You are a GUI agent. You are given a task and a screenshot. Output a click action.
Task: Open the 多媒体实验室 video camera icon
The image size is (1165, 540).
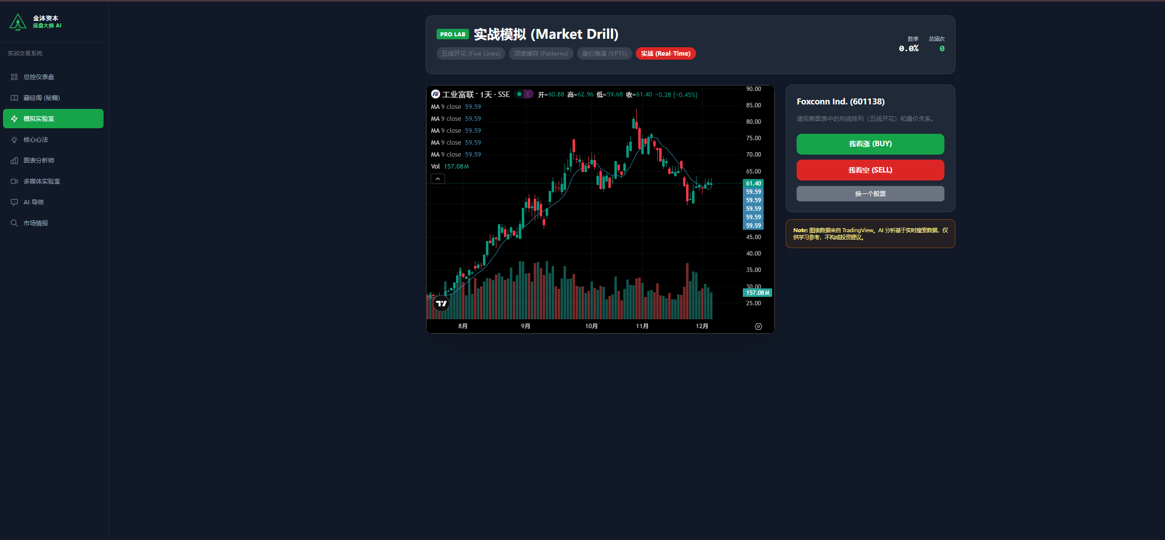(14, 181)
